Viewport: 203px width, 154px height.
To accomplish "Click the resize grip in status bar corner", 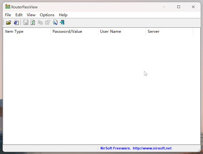I will click(199, 150).
